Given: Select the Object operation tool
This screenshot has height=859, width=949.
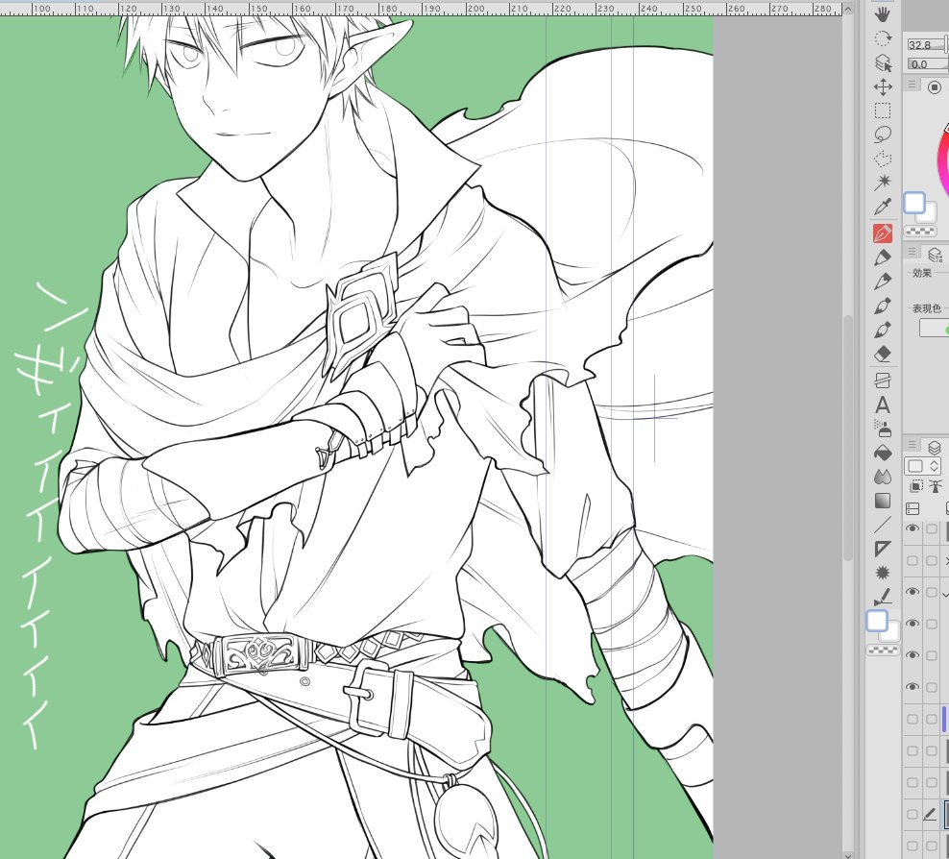Looking at the screenshot, I should [x=883, y=63].
